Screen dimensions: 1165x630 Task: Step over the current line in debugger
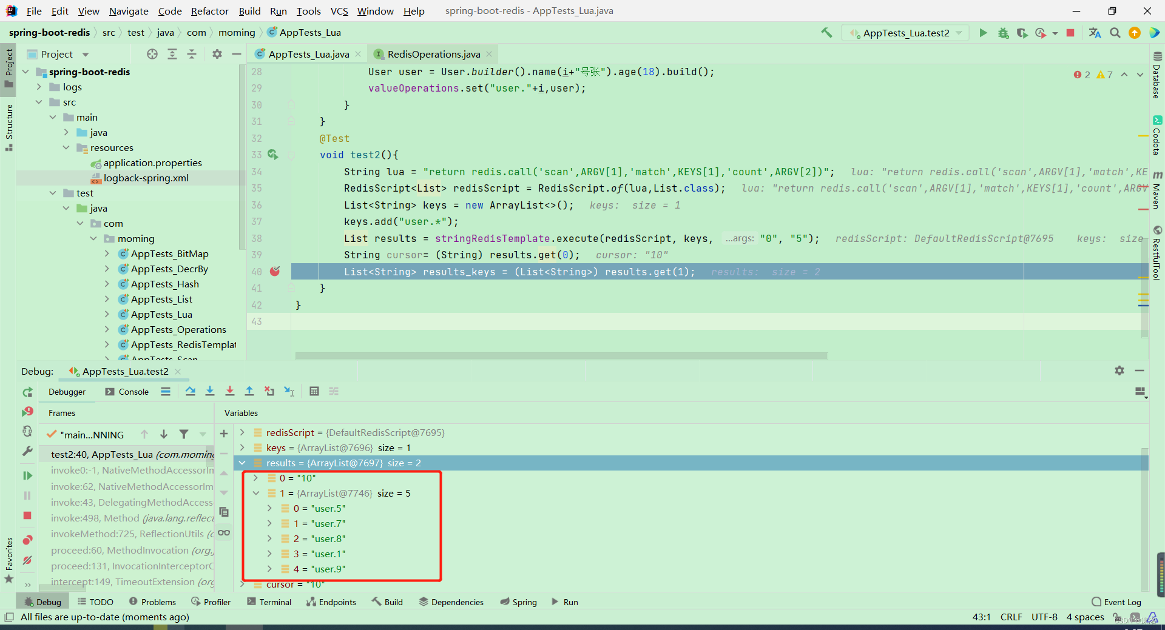click(191, 392)
